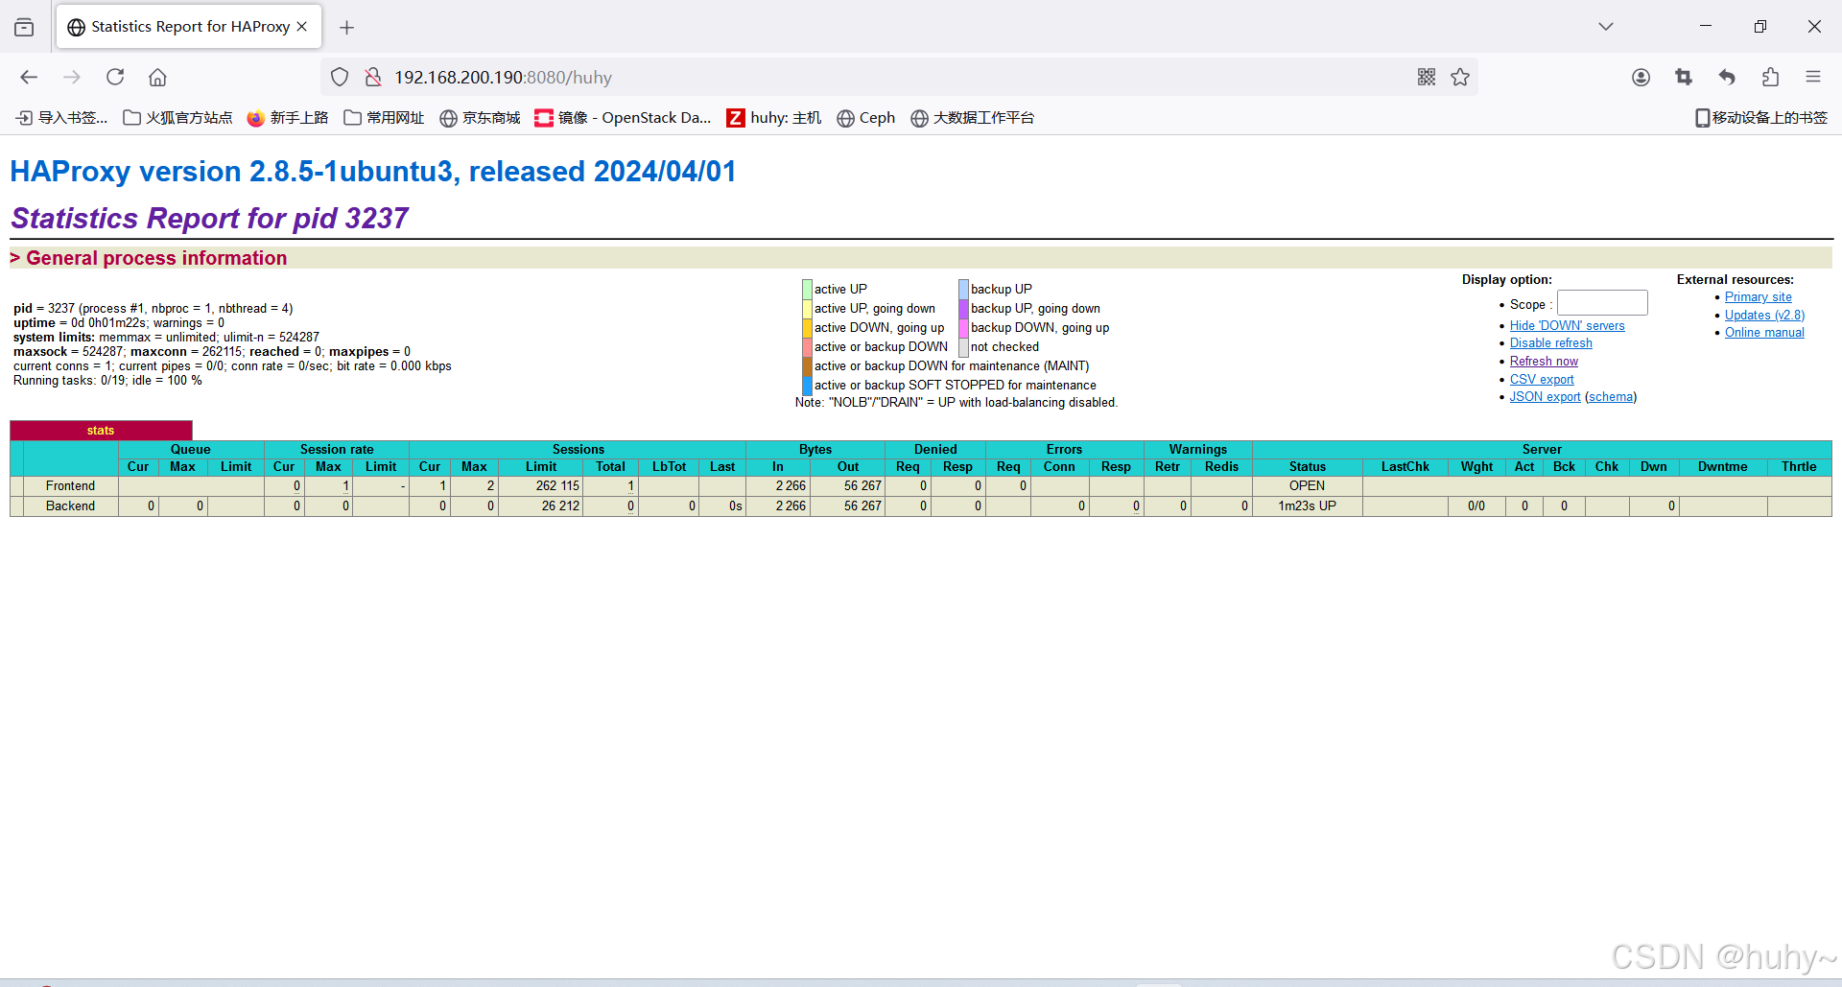
Task: Click the Frontend row label
Action: click(70, 485)
